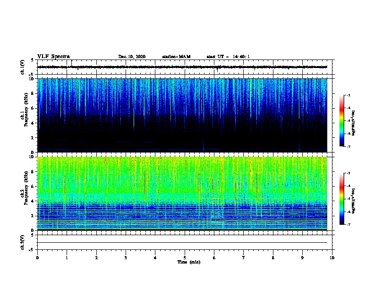Click the "-5" tick of ch.3(V) axis

pos(31,250)
